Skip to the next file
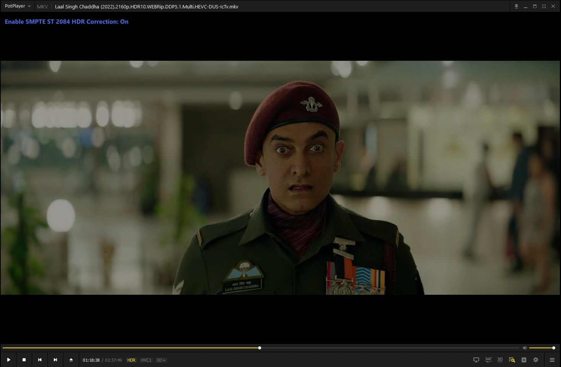561x367 pixels. (55, 360)
